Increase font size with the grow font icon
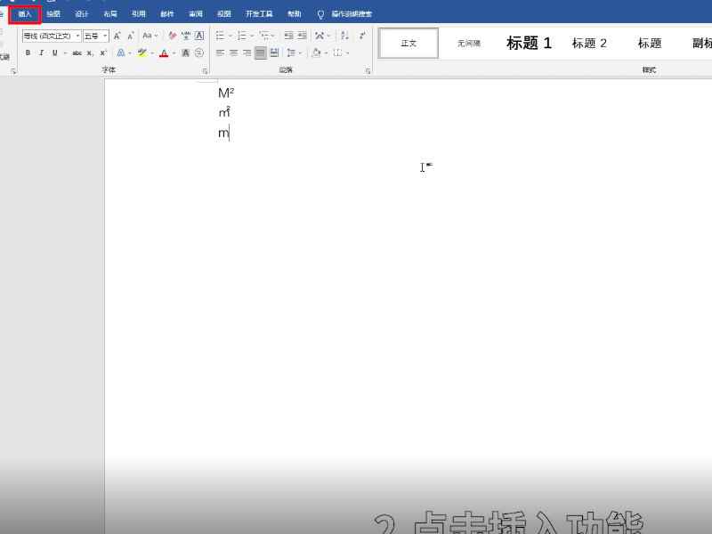Image resolution: width=712 pixels, height=534 pixels. point(116,36)
